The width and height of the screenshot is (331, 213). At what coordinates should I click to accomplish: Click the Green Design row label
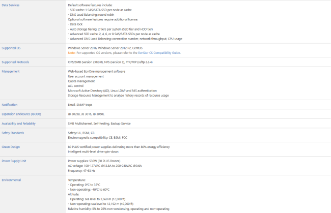(x=11, y=147)
